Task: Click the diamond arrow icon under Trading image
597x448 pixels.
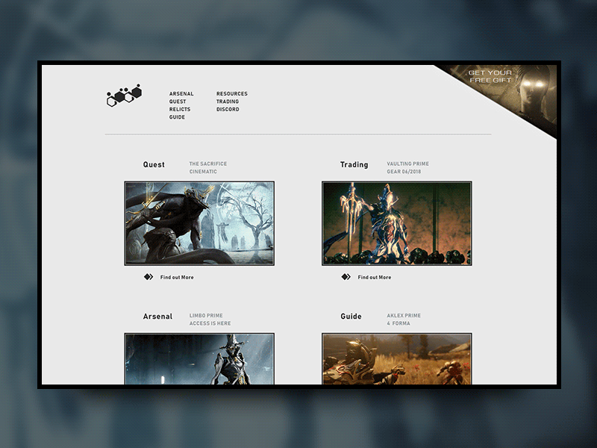Action: (x=346, y=277)
